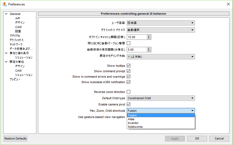Toggle Enable camera pivot checkbox

click(129, 104)
